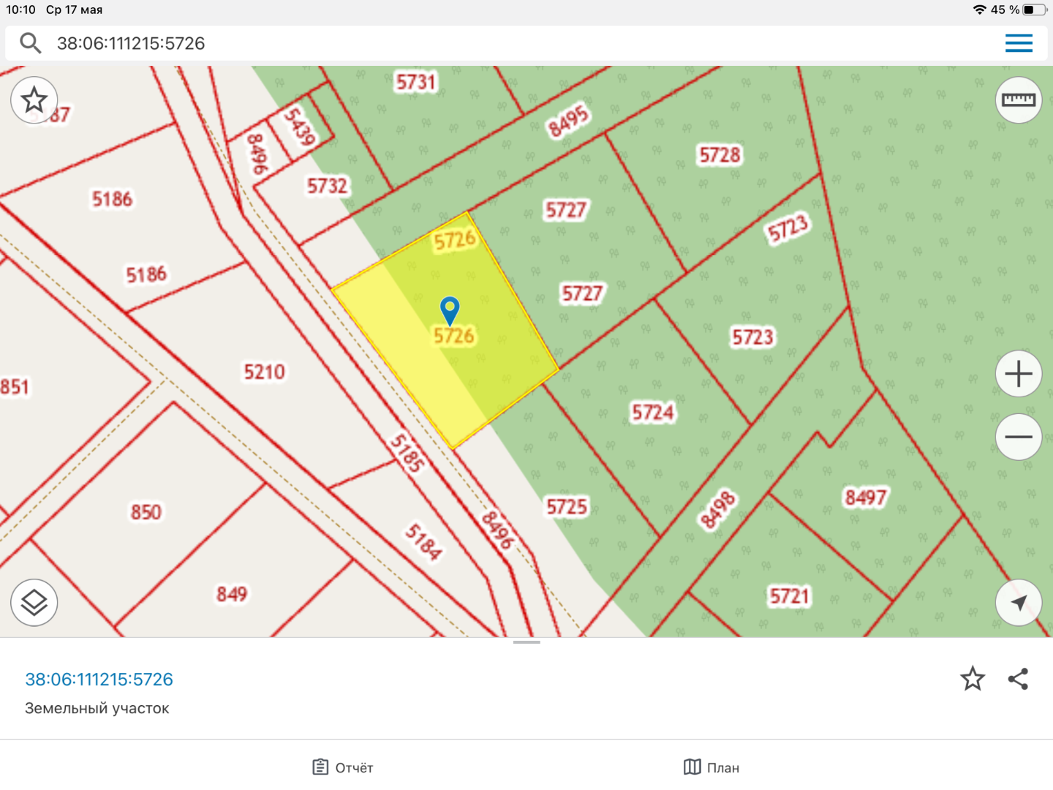Select parcel 5724 on the map
This screenshot has width=1053, height=790.
tap(653, 413)
